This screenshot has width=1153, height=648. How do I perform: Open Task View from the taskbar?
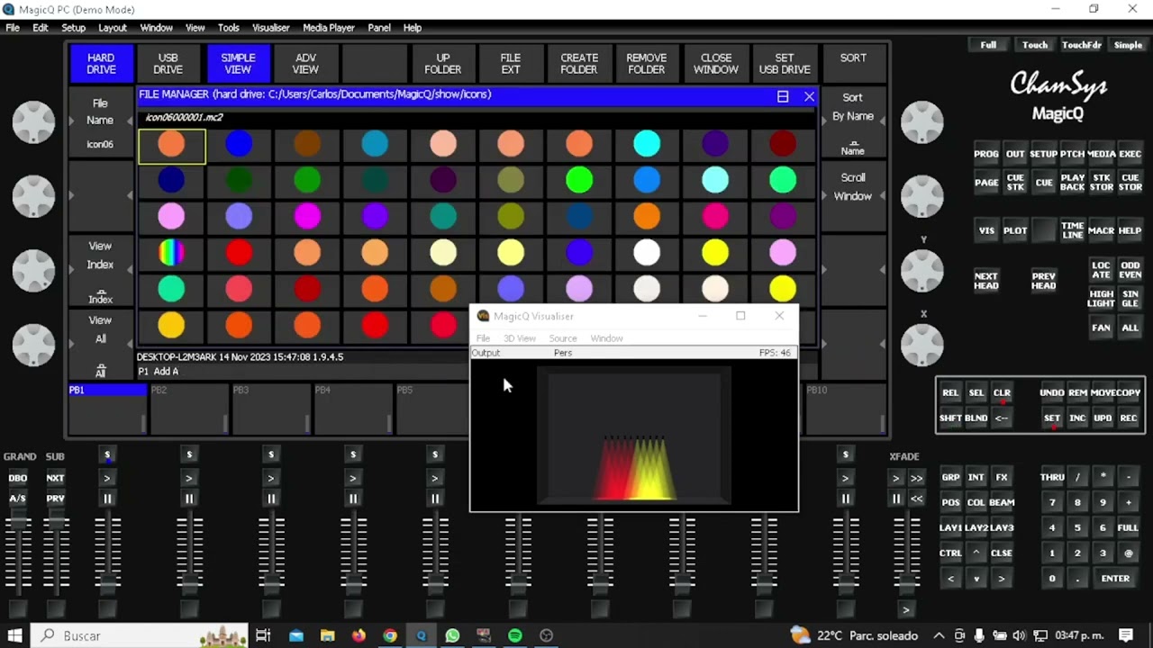pyautogui.click(x=263, y=635)
